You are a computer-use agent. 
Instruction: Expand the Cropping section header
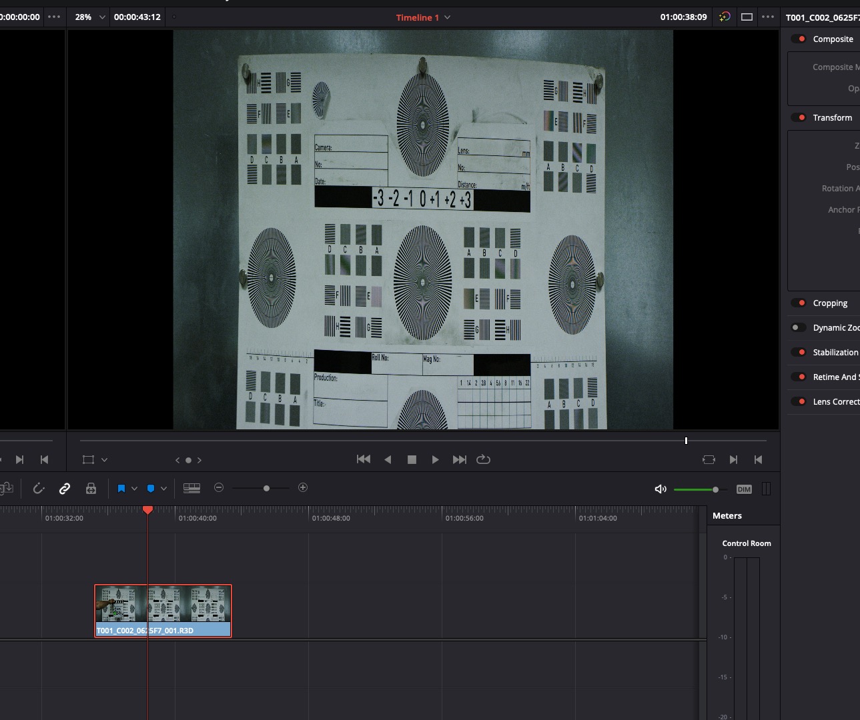click(x=830, y=303)
